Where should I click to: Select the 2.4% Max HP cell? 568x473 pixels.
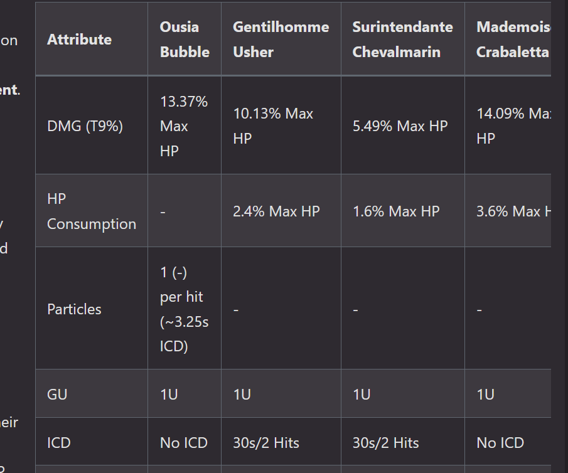pos(276,211)
